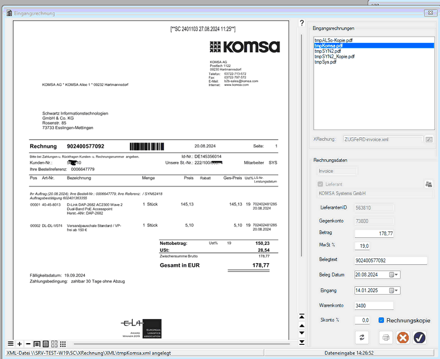Jump to first page arrow
440x359 pixels.
click(302, 317)
